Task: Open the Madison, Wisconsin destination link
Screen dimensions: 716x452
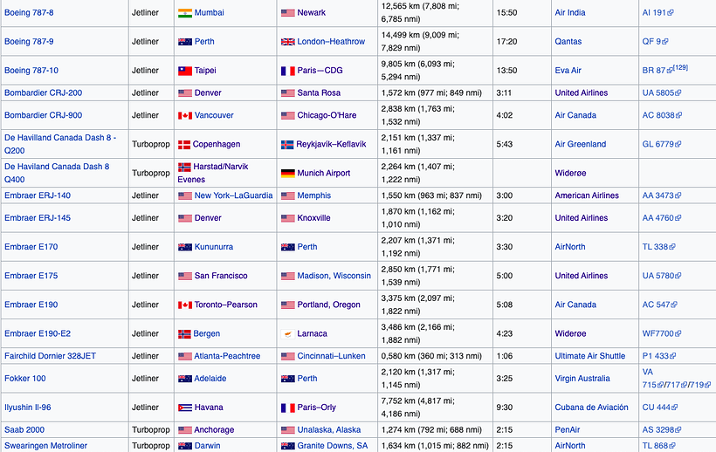Action: pyautogui.click(x=334, y=276)
